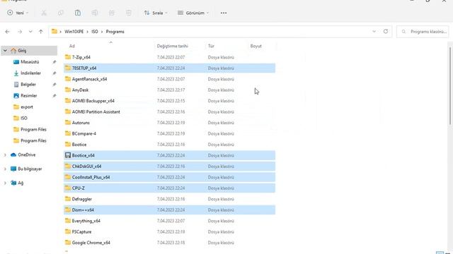Select the Autoruns folder name
This screenshot has height=254, width=453.
[81, 123]
